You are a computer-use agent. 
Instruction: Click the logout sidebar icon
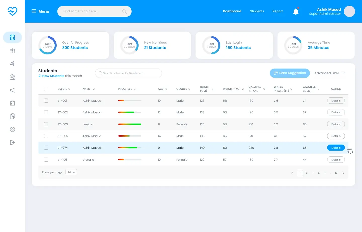point(12,142)
